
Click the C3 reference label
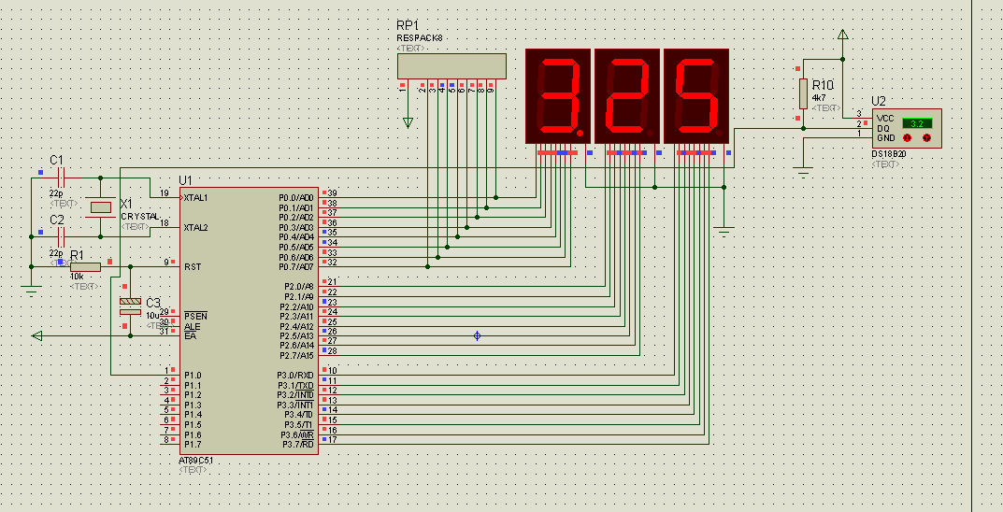click(153, 303)
